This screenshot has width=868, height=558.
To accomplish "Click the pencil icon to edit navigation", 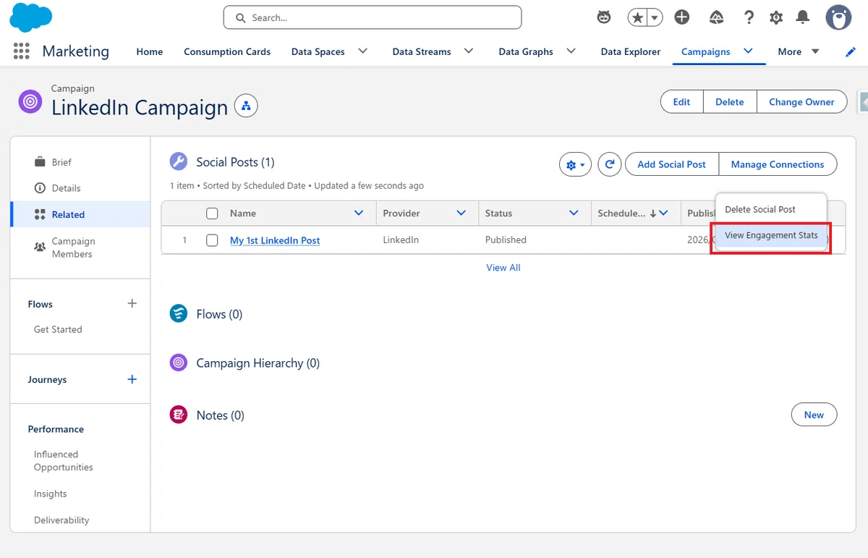I will click(851, 52).
